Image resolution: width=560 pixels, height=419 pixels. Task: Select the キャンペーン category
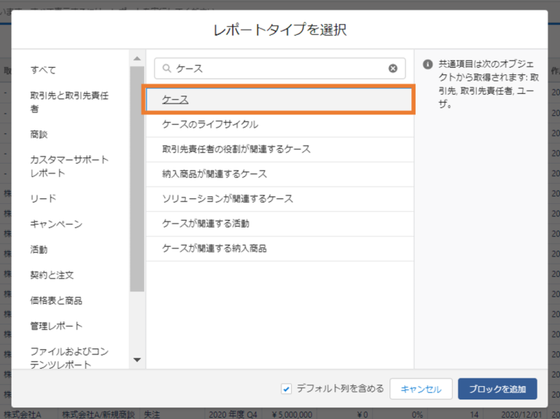point(56,224)
